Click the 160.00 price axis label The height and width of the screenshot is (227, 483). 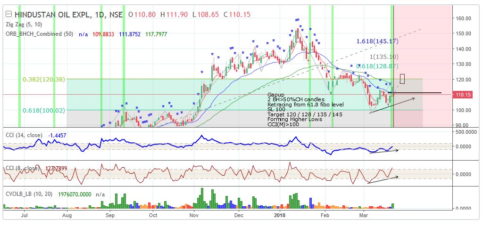[x=464, y=18]
